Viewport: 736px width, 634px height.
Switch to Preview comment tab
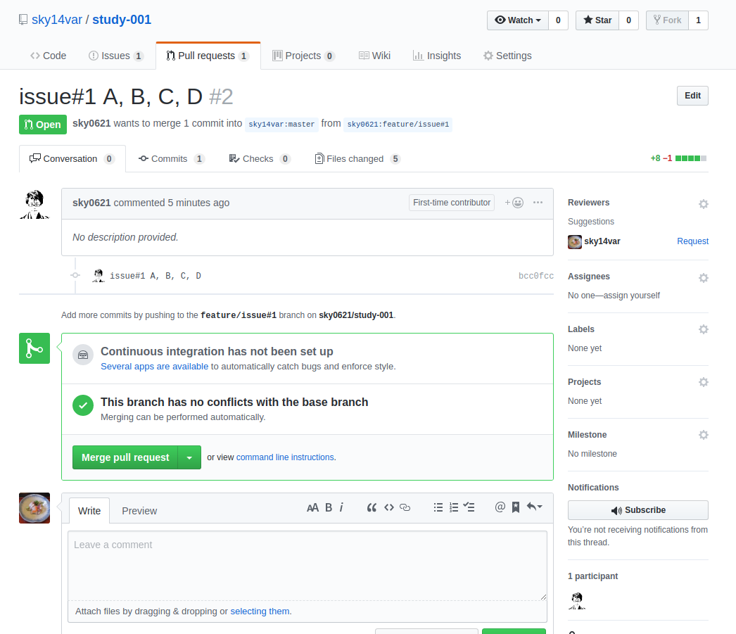click(x=139, y=511)
